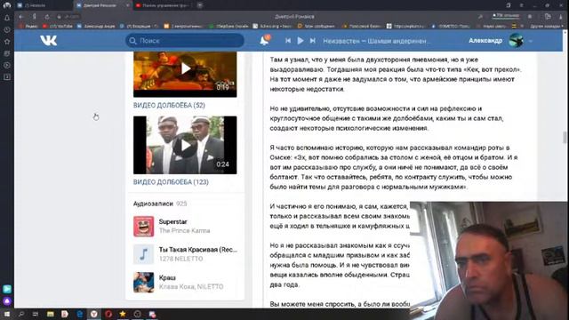Image resolution: width=569 pixels, height=320 pixels.
Task: Open File Explorer on the taskbar
Action: [x=51, y=314]
